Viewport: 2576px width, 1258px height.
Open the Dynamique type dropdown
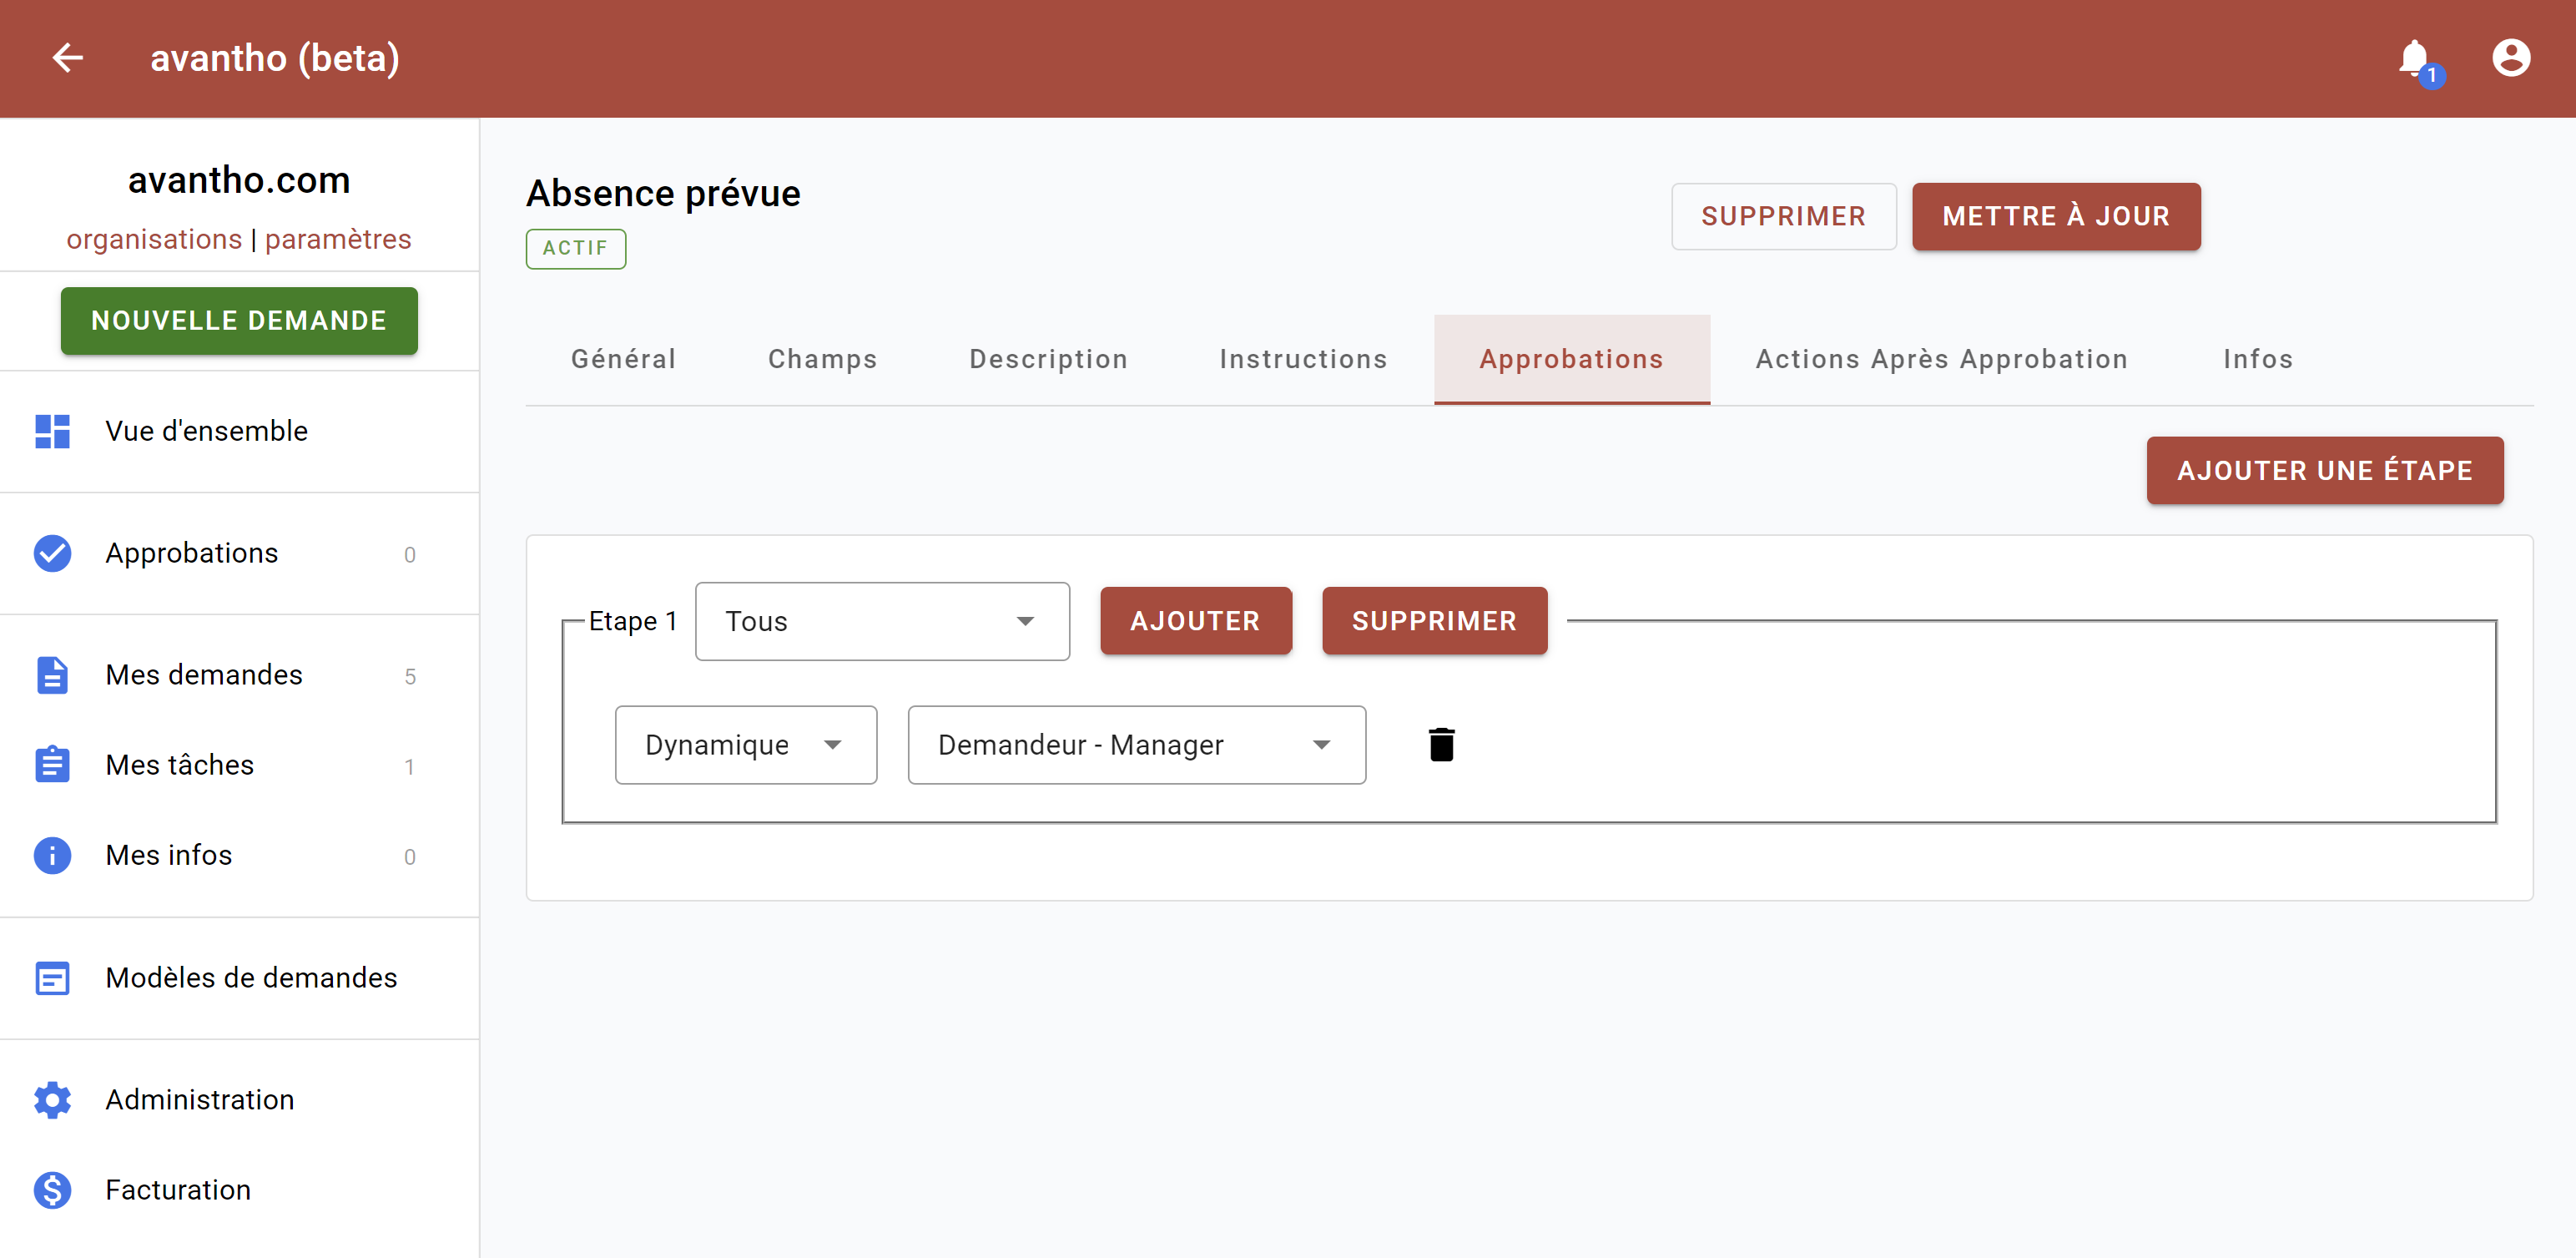746,745
